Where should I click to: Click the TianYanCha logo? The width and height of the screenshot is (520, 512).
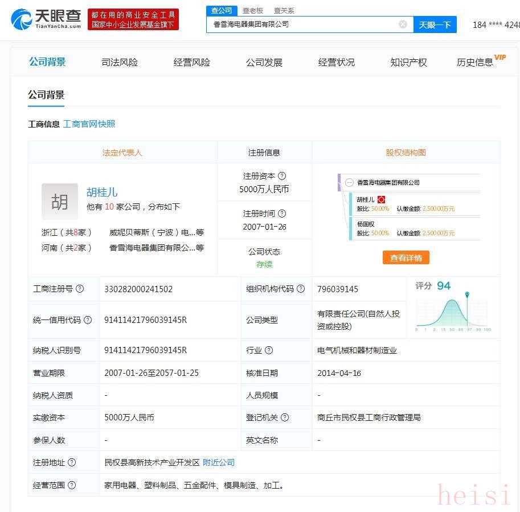coord(46,19)
